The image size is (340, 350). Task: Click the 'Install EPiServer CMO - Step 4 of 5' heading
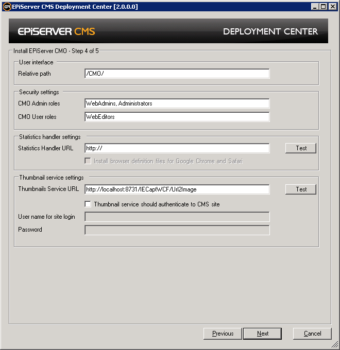[x=56, y=51]
